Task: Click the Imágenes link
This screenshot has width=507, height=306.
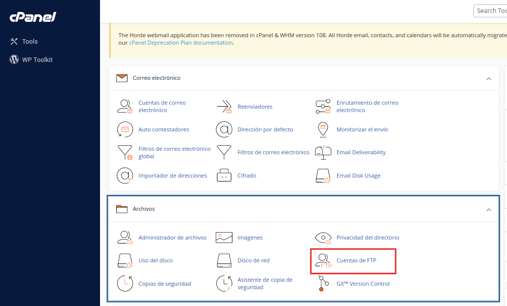Action: (x=250, y=238)
